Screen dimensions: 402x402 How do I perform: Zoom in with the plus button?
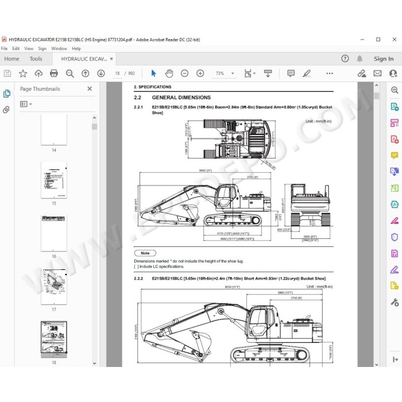pos(200,74)
